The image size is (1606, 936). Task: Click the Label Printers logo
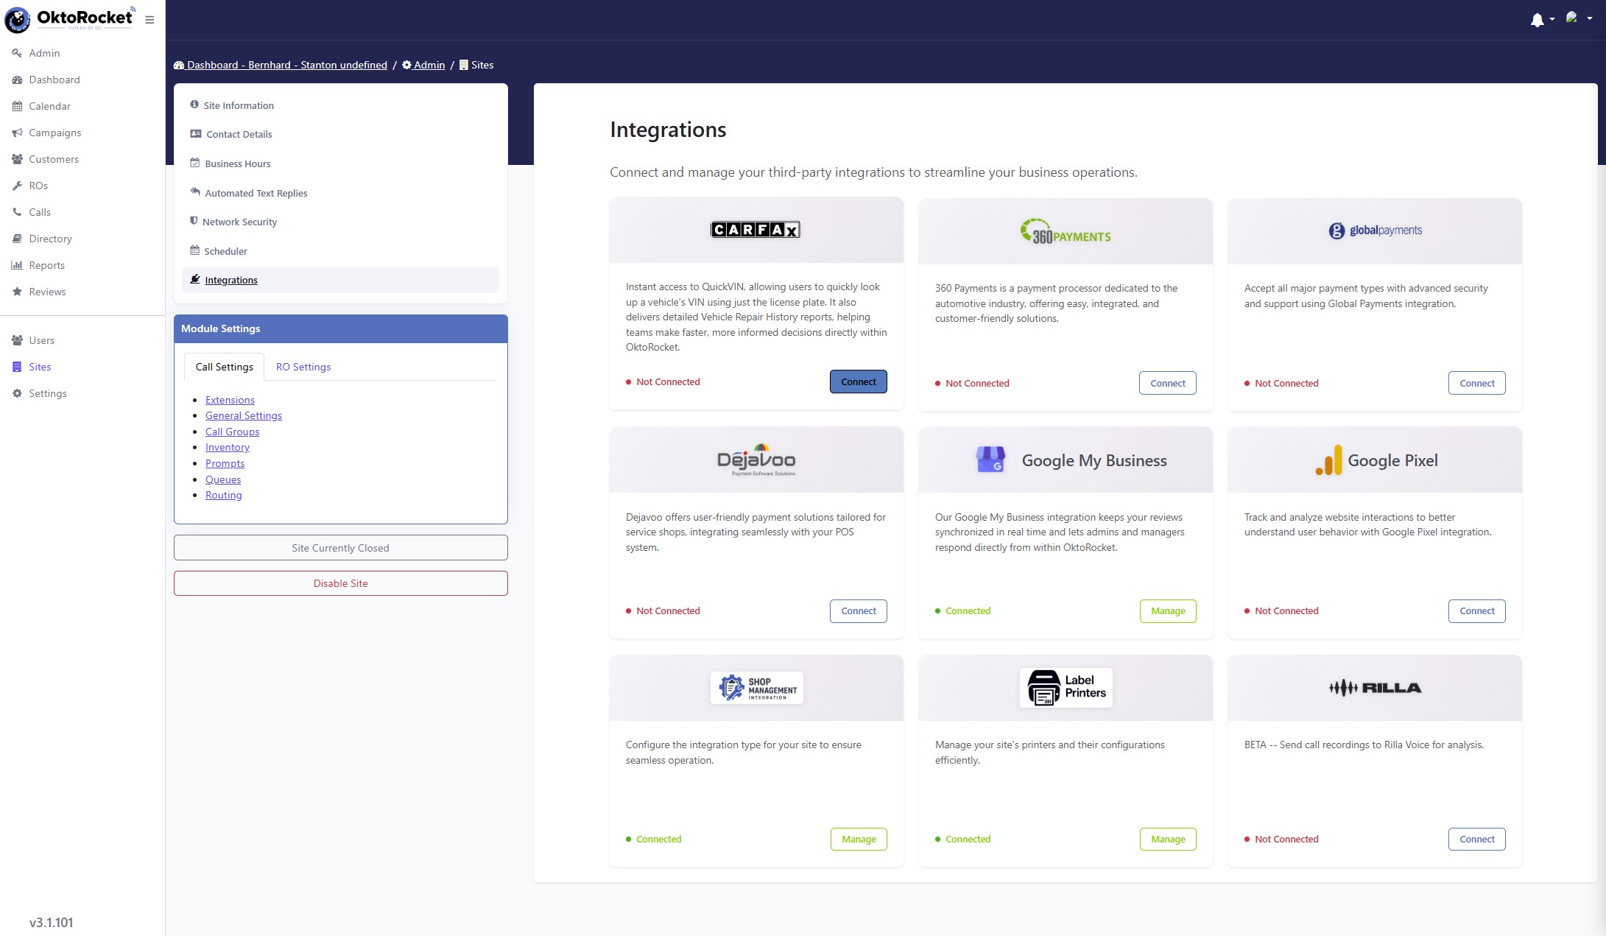click(x=1066, y=688)
